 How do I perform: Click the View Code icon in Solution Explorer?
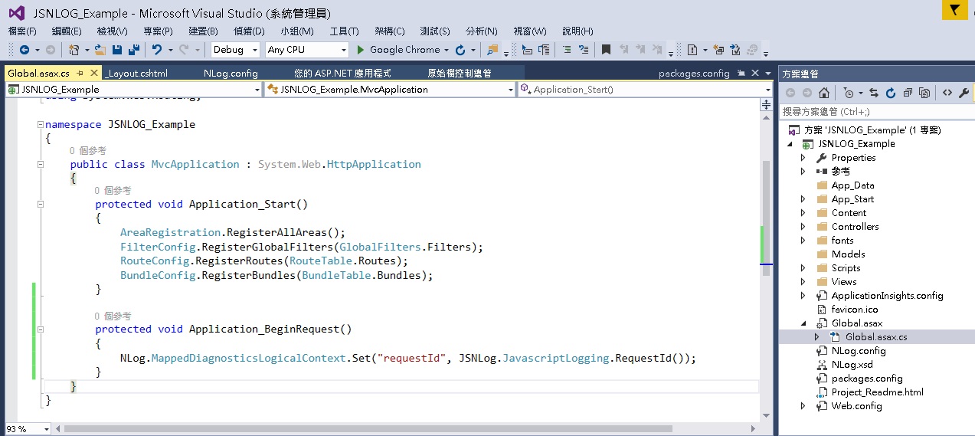click(x=947, y=93)
